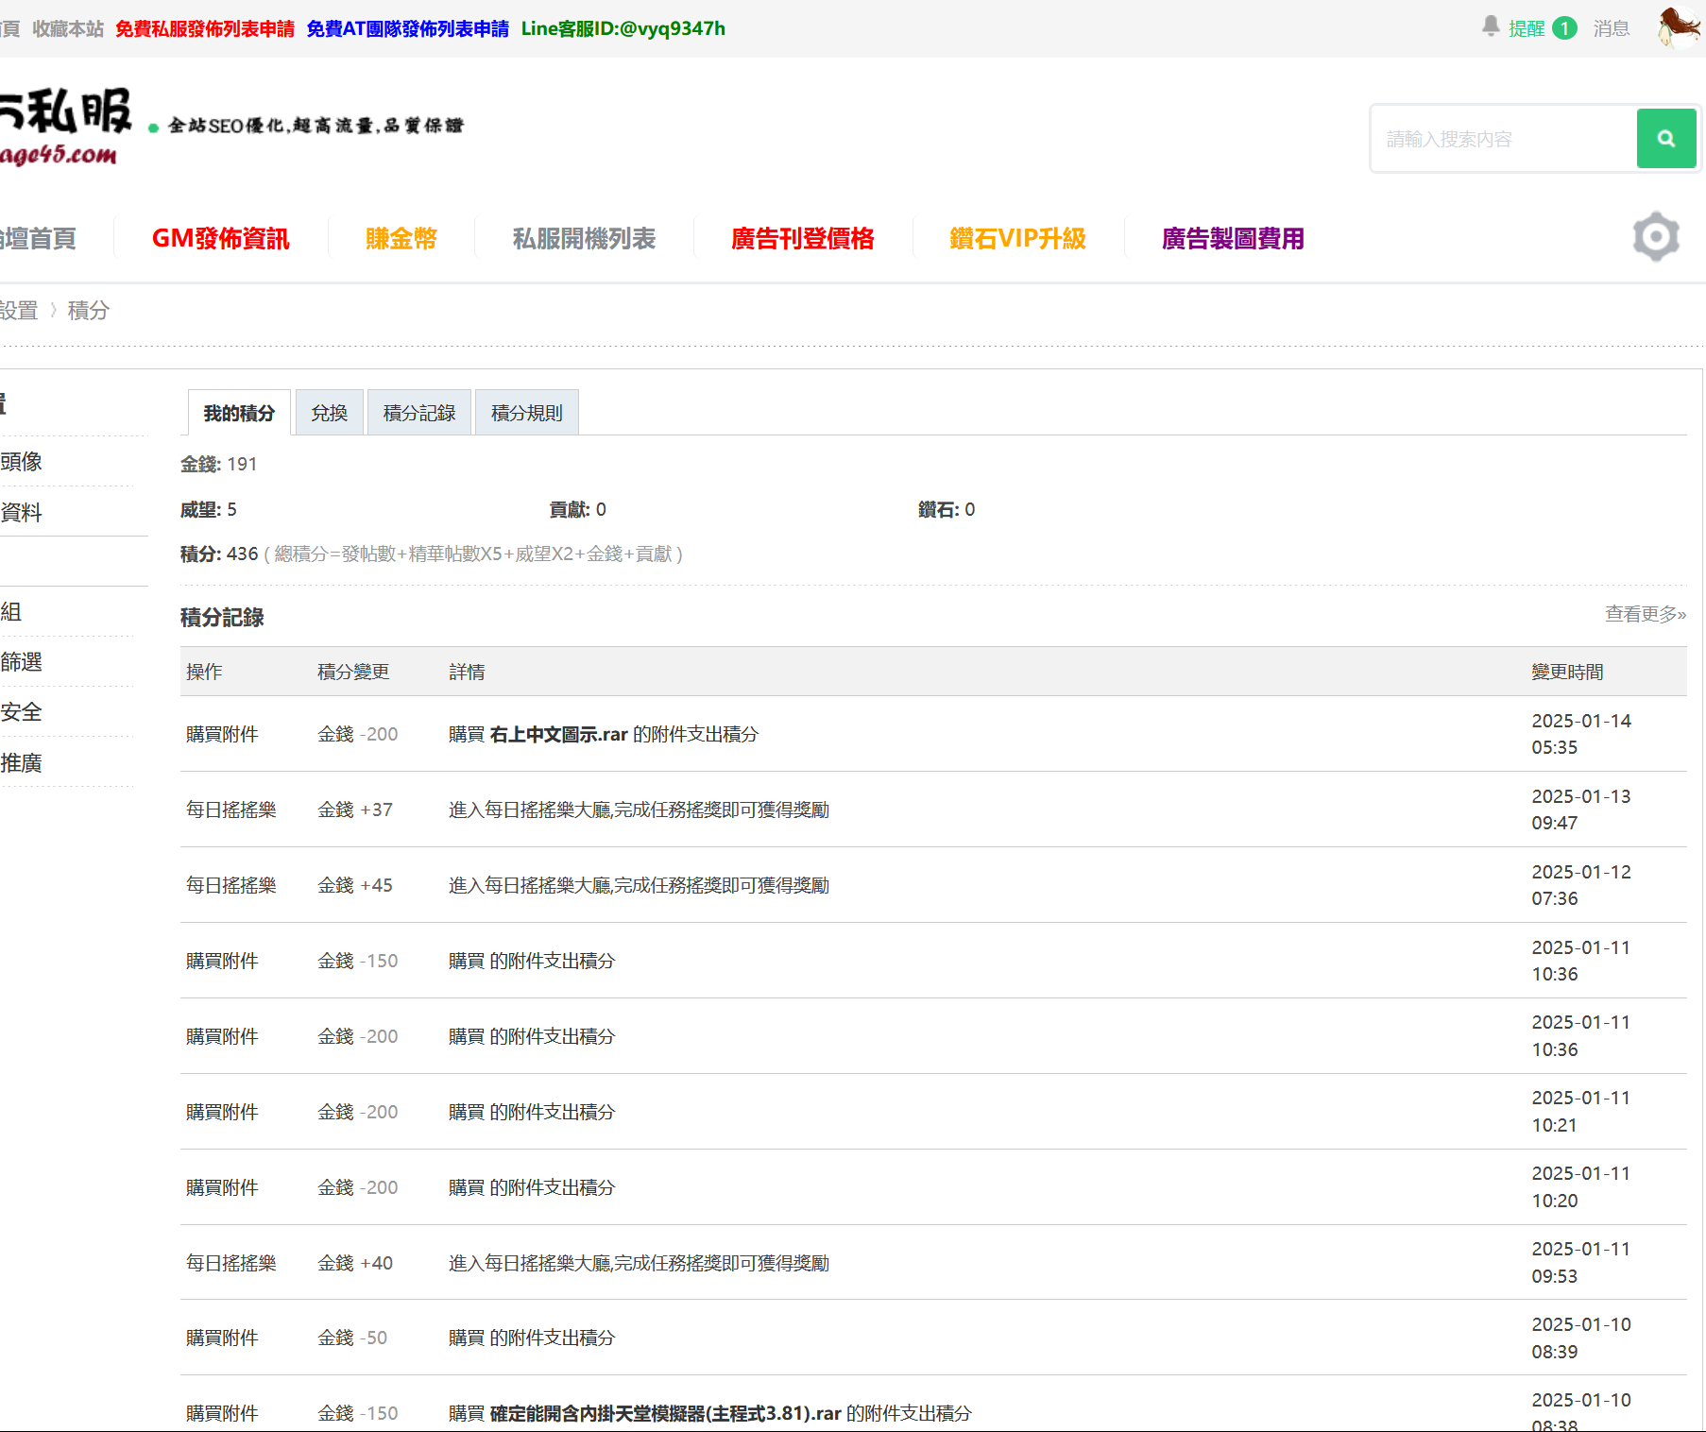Open 賺金幣 nav menu

tap(401, 238)
